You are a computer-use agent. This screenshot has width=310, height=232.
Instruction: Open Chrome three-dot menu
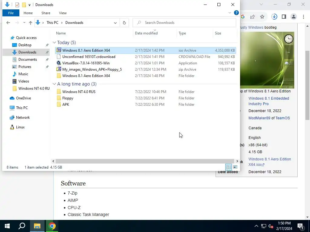pyautogui.click(x=303, y=17)
